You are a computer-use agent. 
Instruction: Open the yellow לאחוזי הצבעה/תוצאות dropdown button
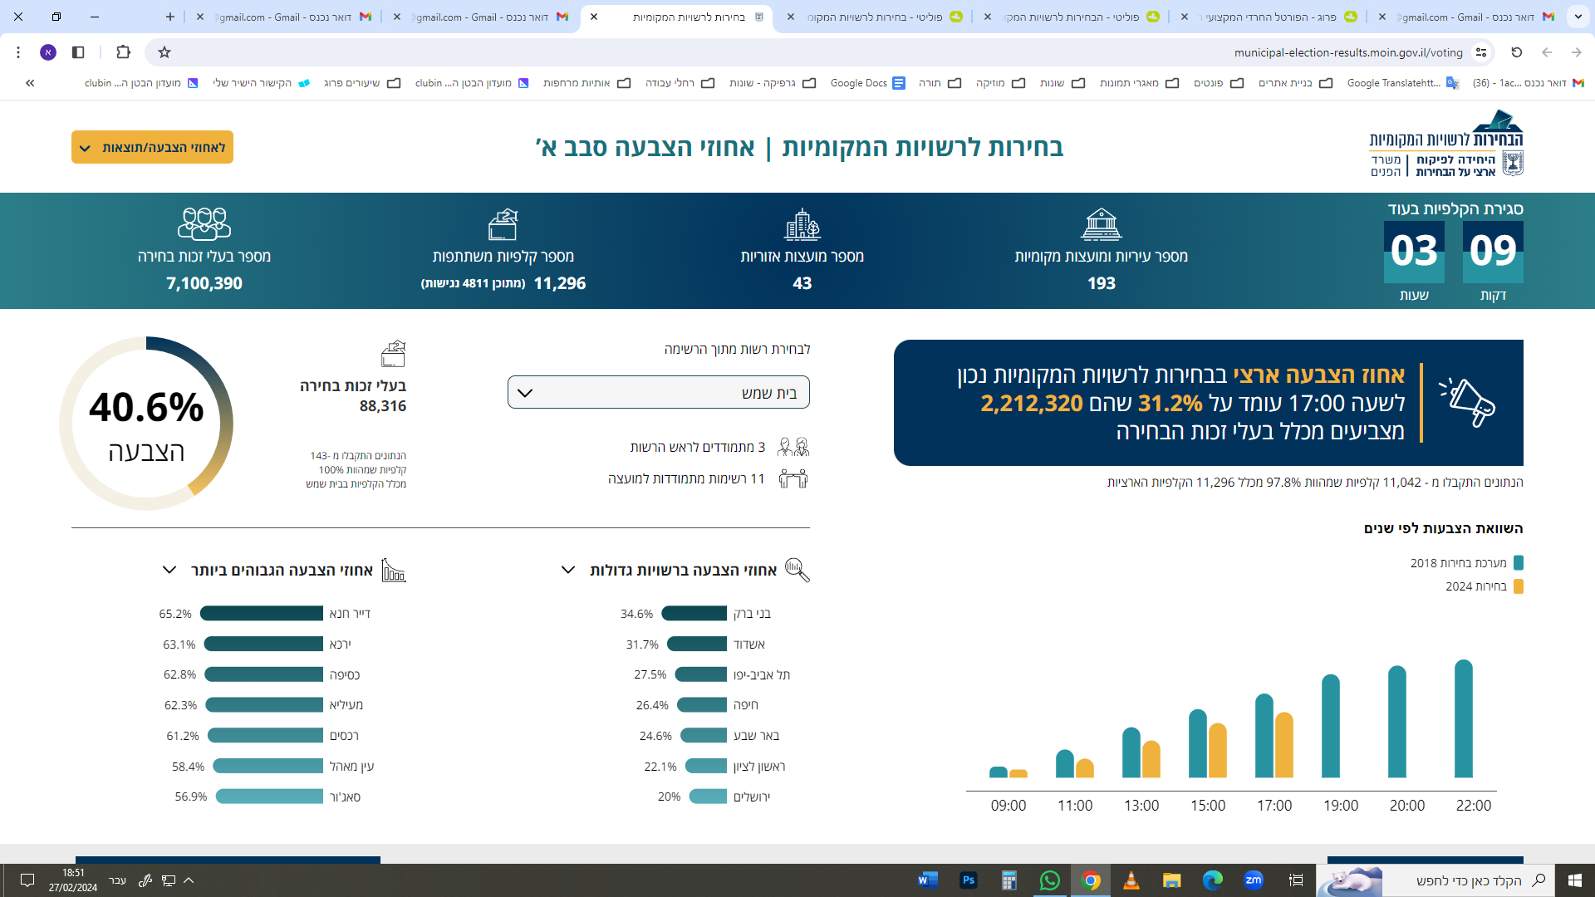[152, 148]
